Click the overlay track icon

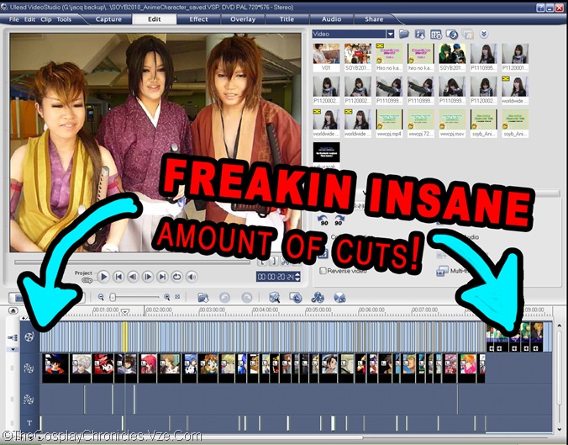click(x=29, y=367)
